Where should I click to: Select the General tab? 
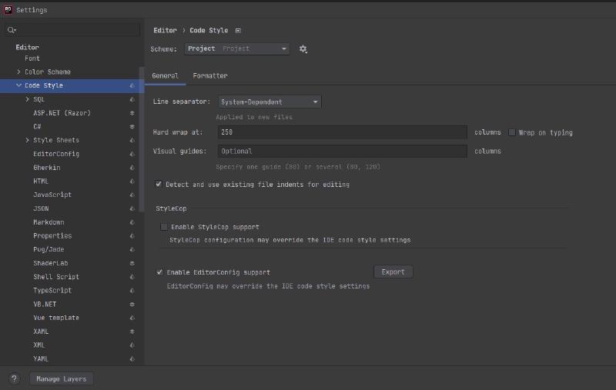165,76
